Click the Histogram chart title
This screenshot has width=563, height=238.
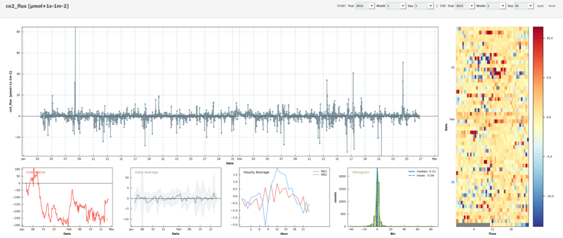click(x=360, y=172)
